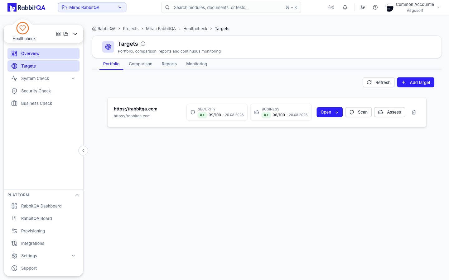
Task: Expand the System Check submenu chevron
Action: tap(73, 78)
